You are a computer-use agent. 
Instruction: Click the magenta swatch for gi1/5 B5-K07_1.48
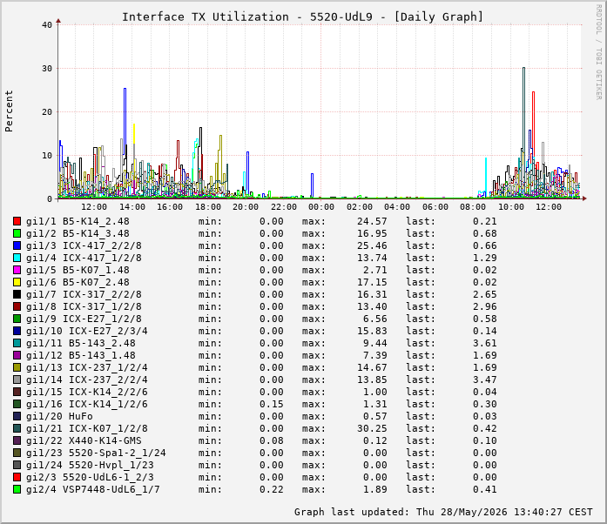(x=17, y=270)
